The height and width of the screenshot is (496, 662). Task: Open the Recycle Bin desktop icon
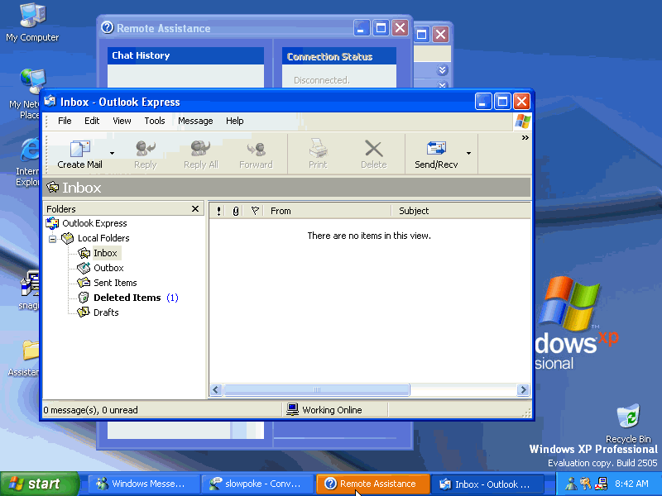(x=628, y=423)
